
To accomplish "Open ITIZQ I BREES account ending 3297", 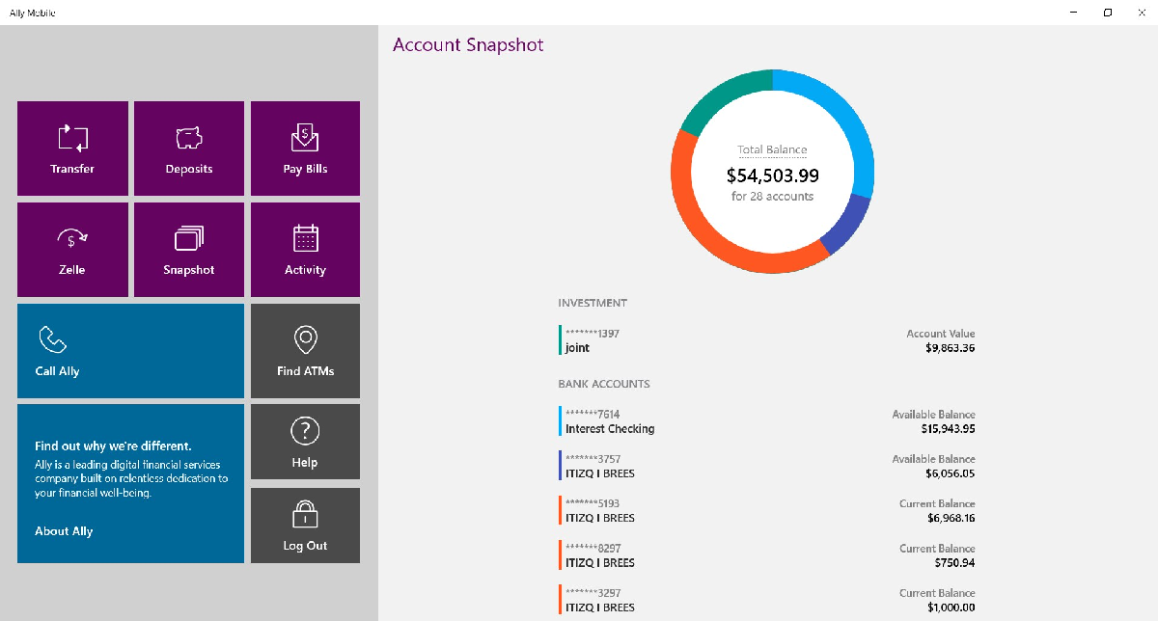I will pos(767,600).
